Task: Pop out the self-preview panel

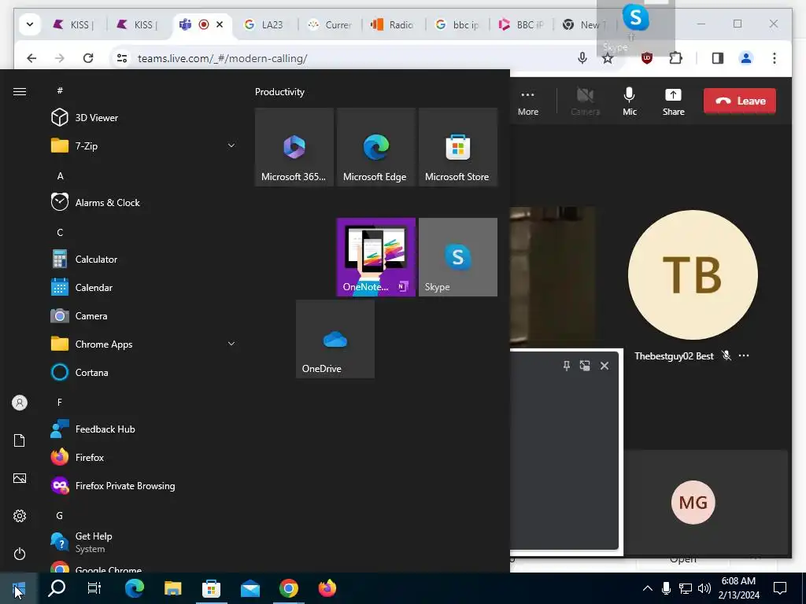Action: click(585, 366)
